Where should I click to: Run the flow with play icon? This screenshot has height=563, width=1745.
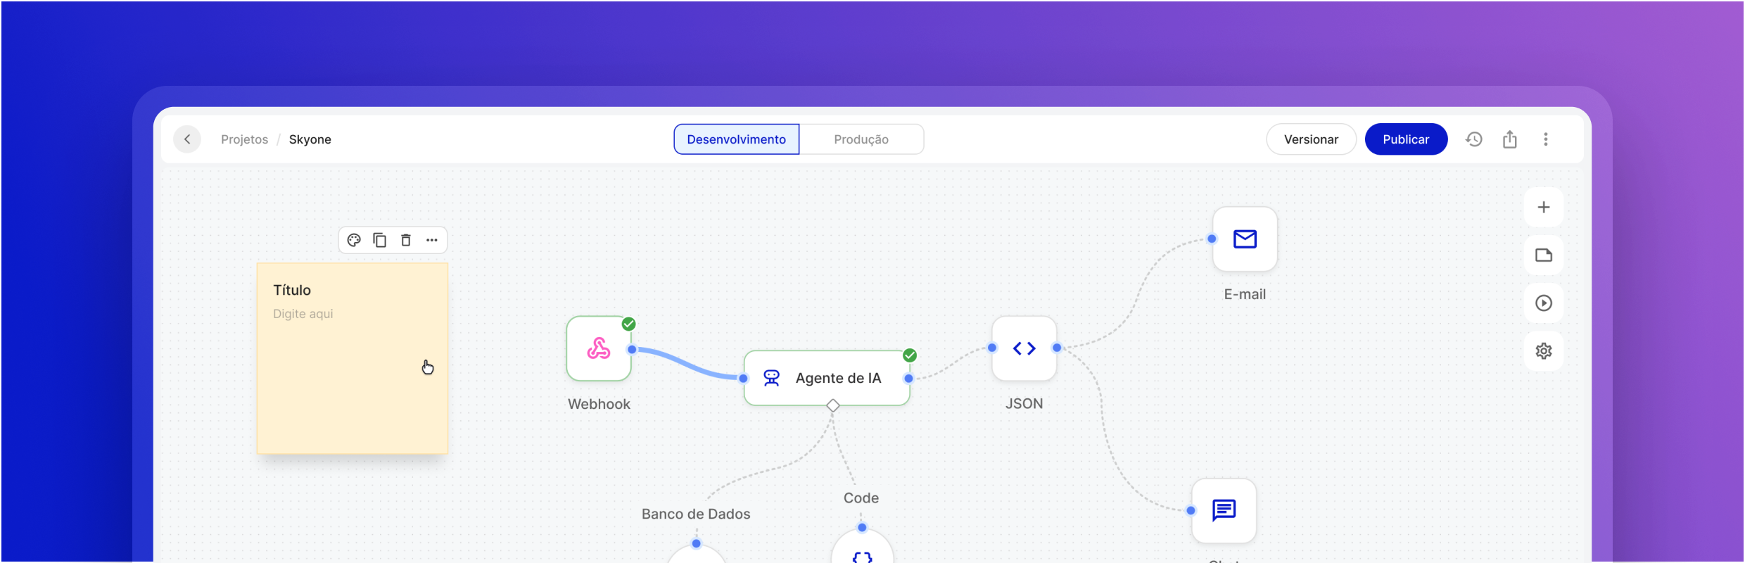click(1544, 303)
